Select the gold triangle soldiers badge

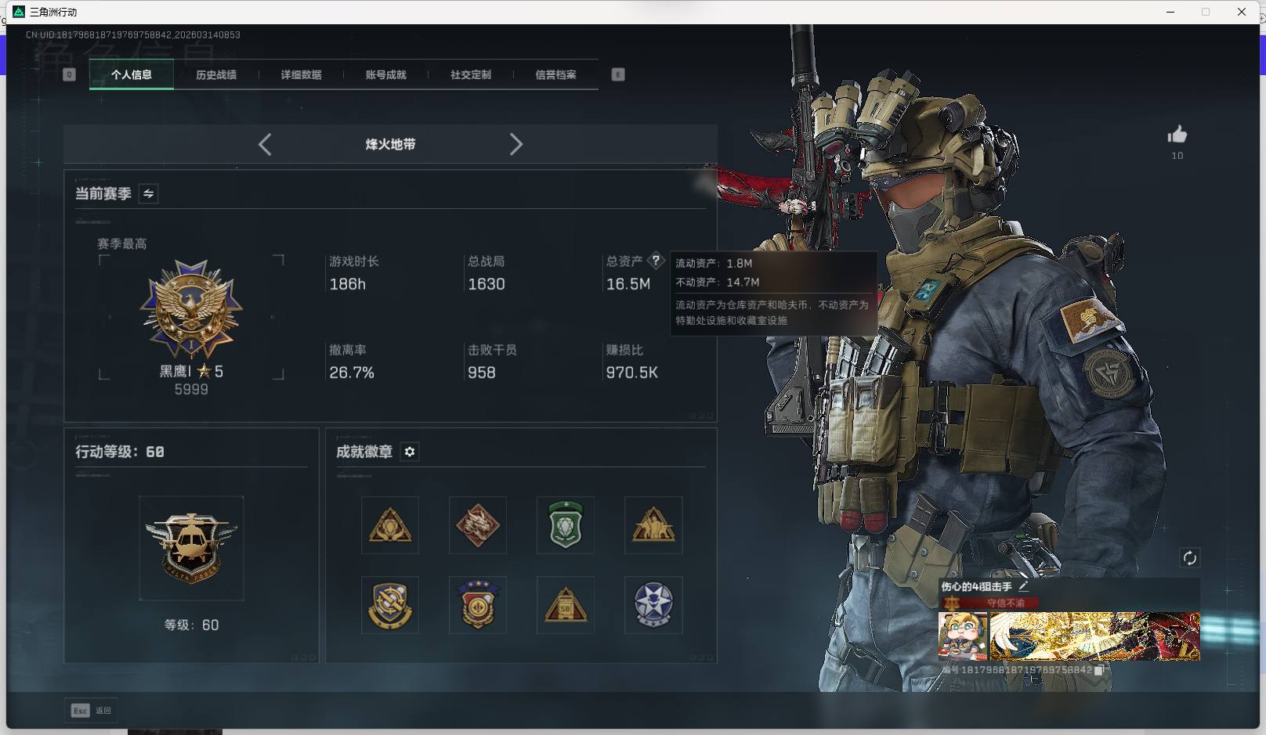(x=653, y=525)
